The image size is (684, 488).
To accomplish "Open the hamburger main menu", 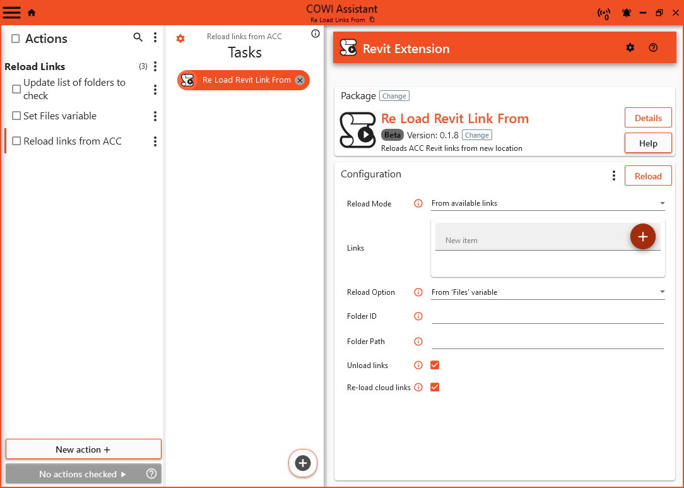I will pos(12,13).
